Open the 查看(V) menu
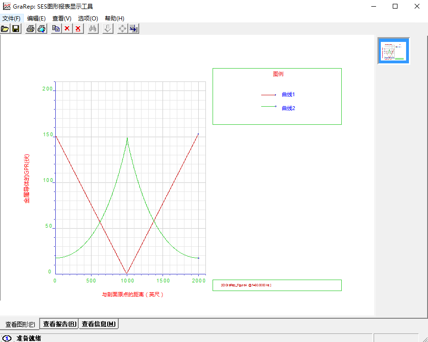The height and width of the screenshot is (342, 428). (x=62, y=18)
